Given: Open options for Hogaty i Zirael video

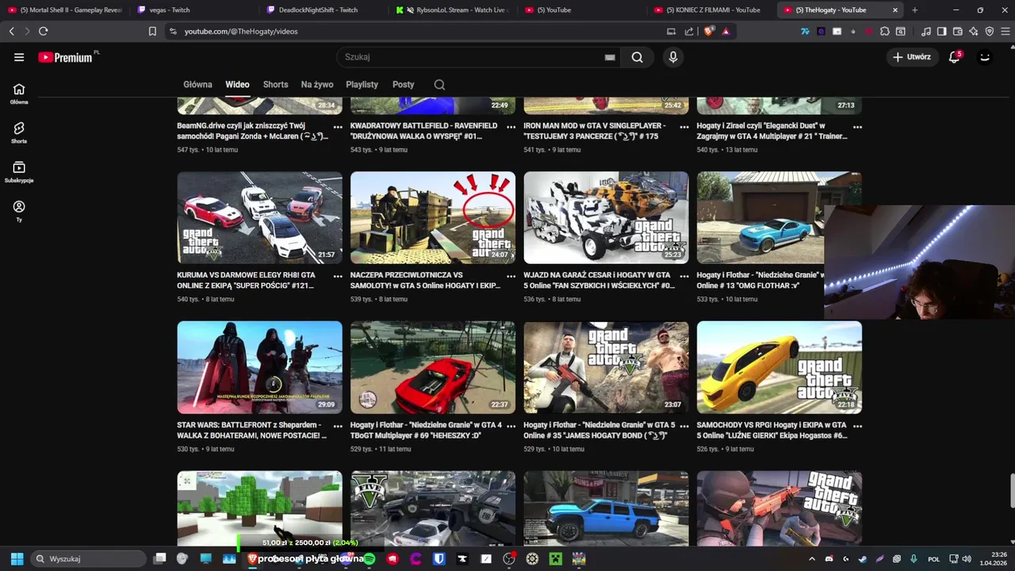Looking at the screenshot, I should pos(857,127).
